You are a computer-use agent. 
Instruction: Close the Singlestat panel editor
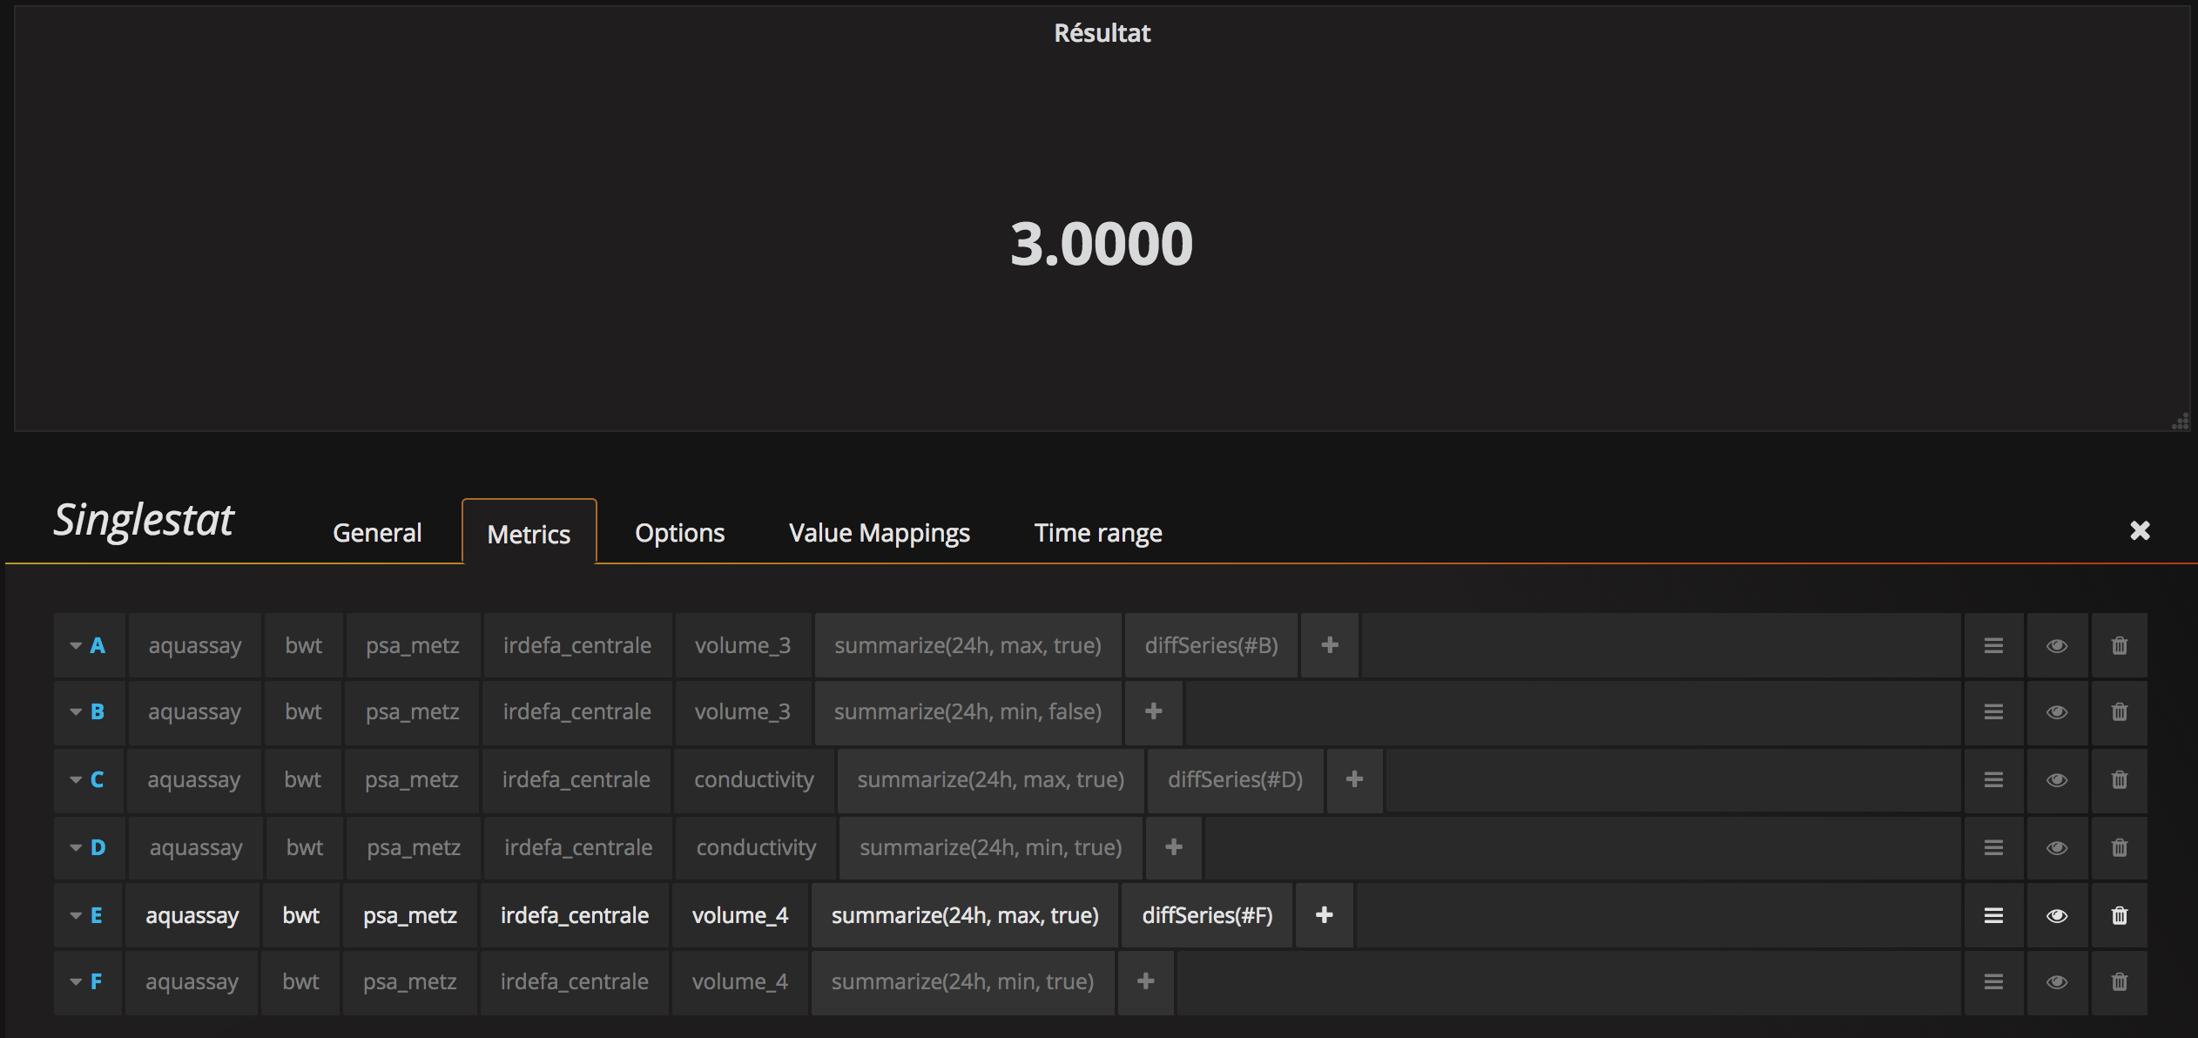(2141, 530)
